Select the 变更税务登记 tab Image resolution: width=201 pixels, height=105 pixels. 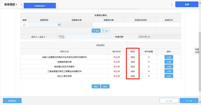tap(40, 6)
